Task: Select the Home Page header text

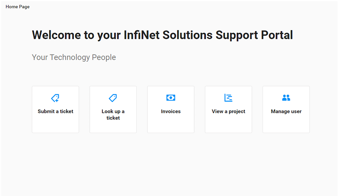Action: pos(17,7)
